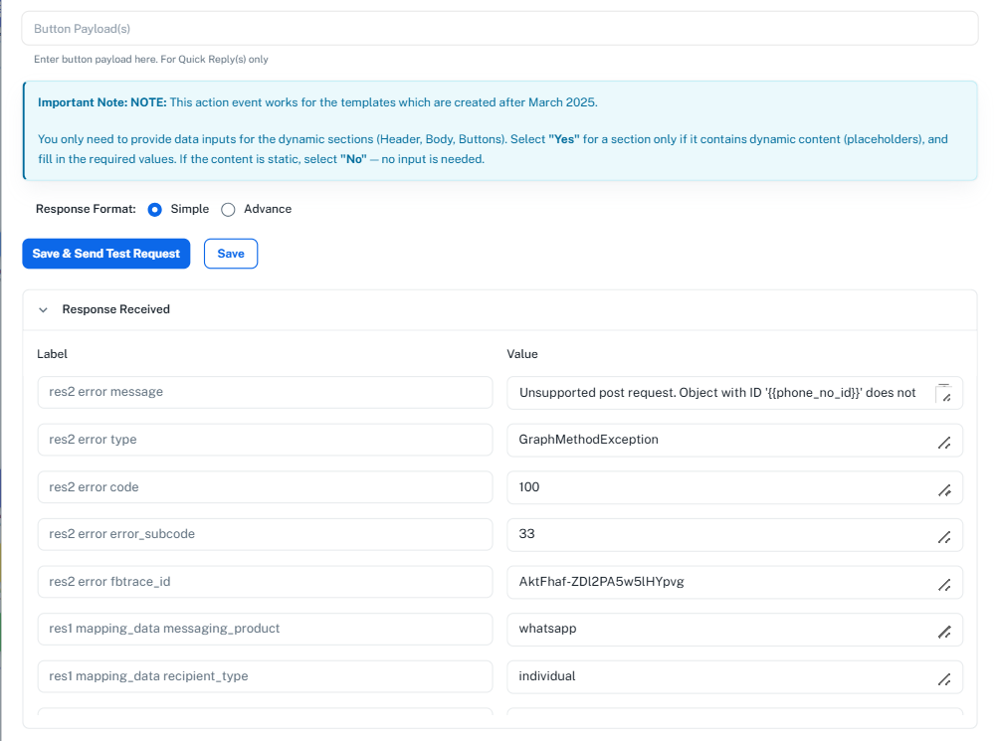Click the res2 error fbtrace_id label field
Image resolution: width=995 pixels, height=741 pixels.
point(265,582)
